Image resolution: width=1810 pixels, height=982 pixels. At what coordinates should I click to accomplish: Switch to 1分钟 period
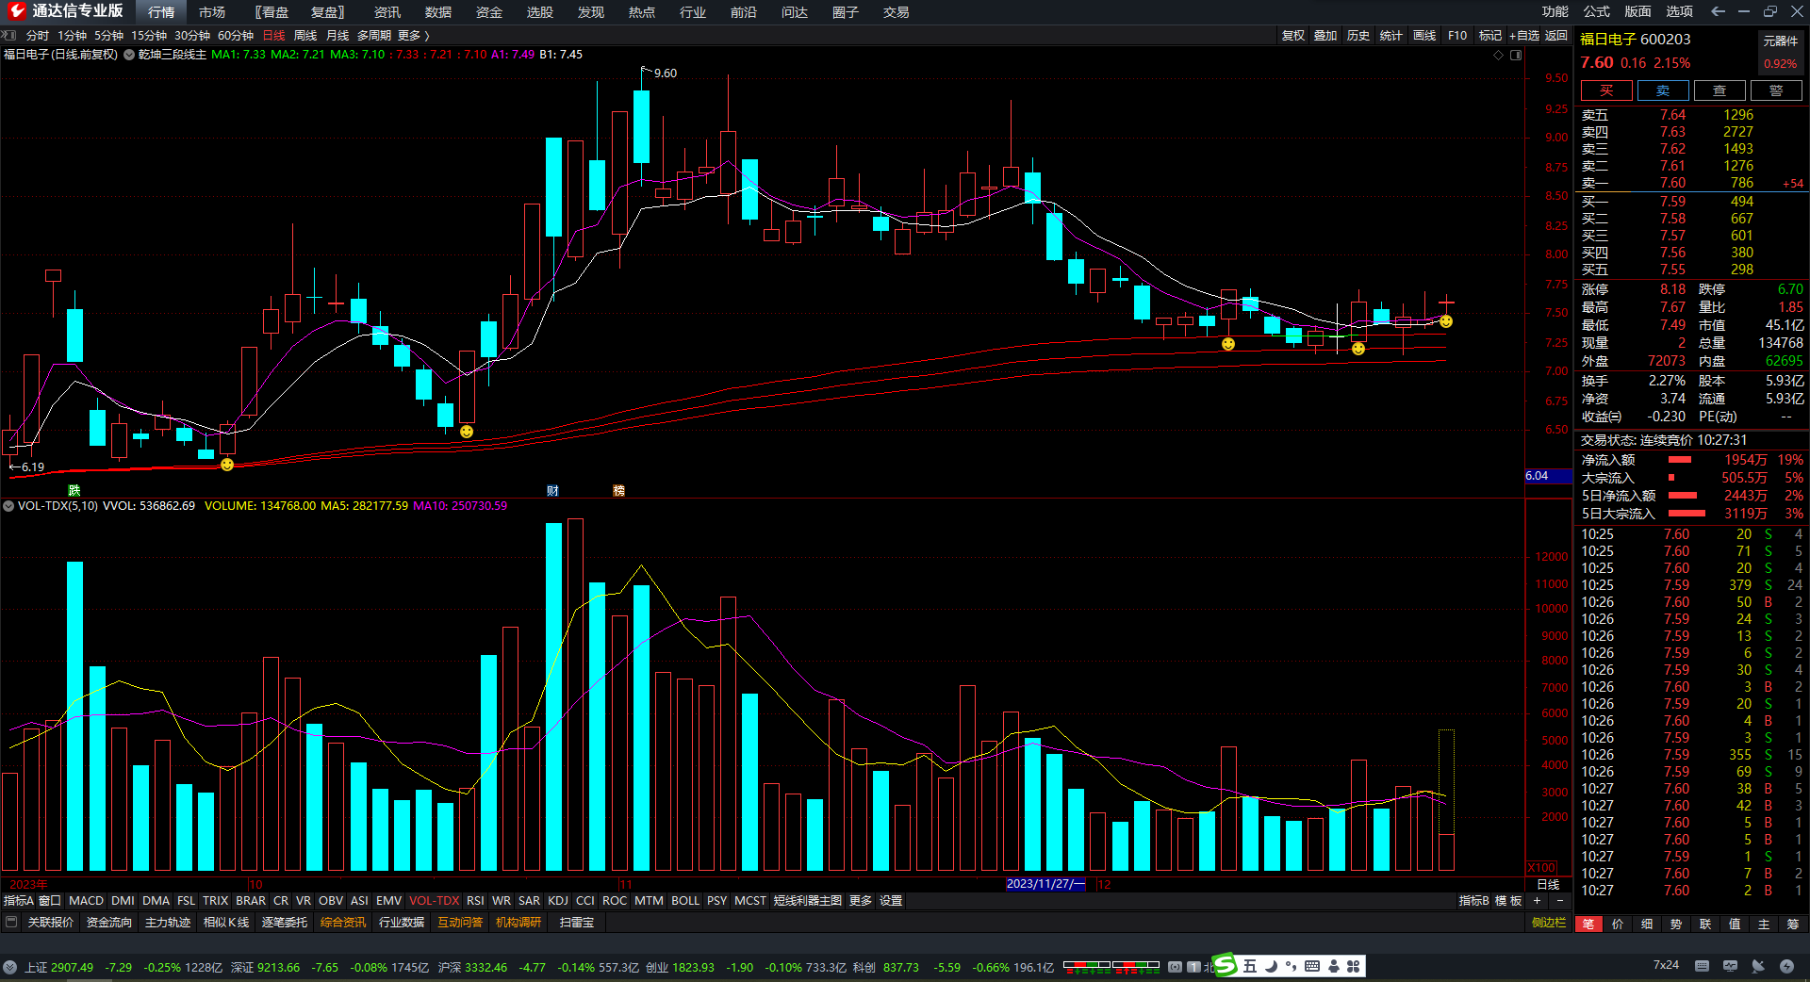click(x=72, y=36)
